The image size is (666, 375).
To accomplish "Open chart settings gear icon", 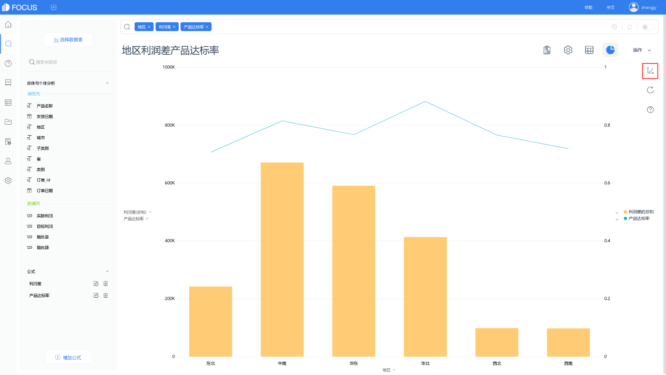I will tap(568, 50).
